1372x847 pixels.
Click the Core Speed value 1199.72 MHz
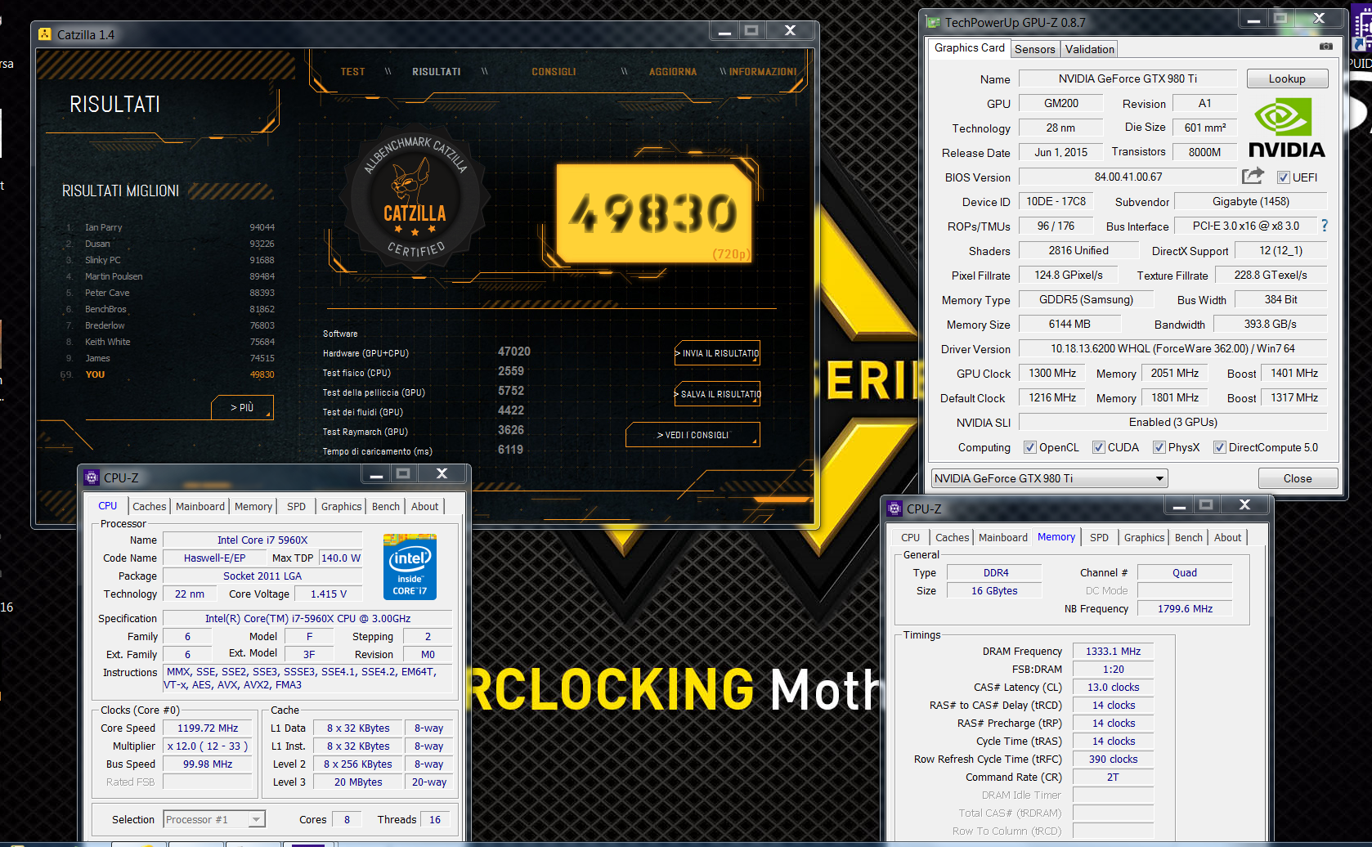point(208,728)
